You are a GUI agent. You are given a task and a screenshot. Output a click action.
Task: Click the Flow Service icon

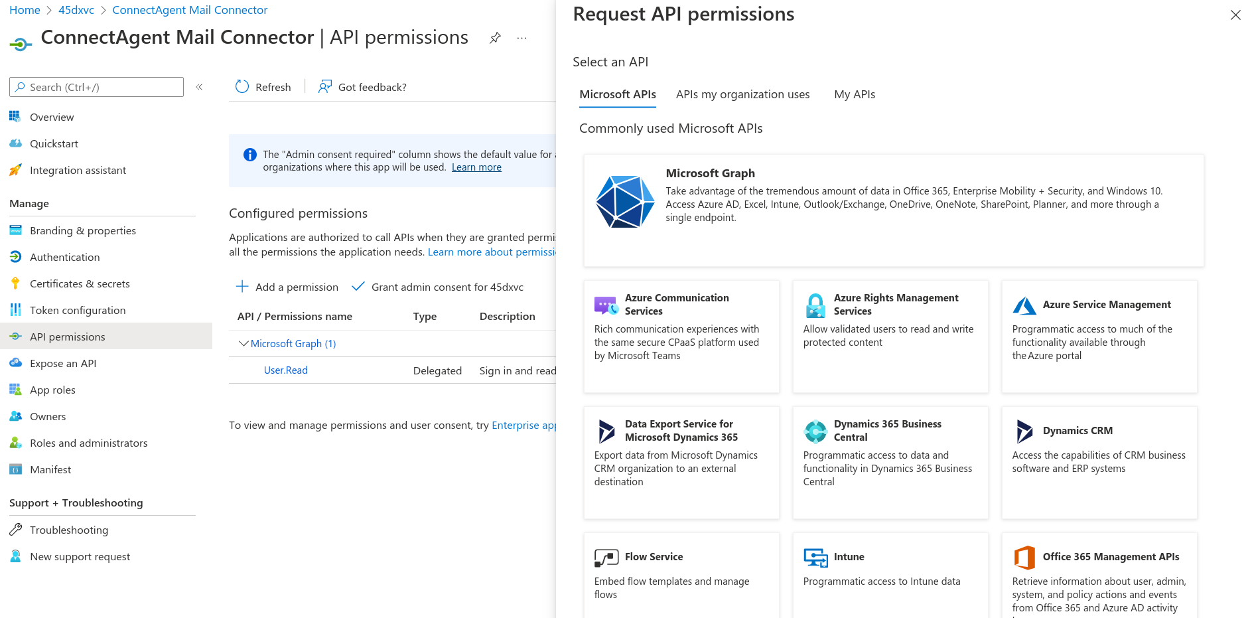(x=606, y=558)
